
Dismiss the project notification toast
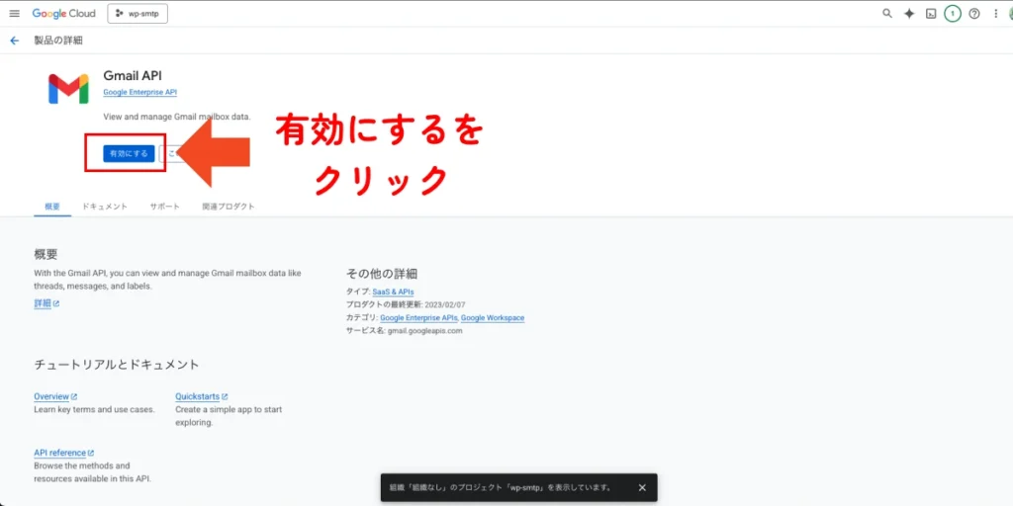tap(641, 487)
